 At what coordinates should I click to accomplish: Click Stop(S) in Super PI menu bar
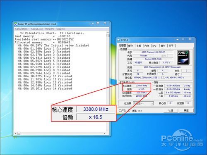(x=60, y=29)
